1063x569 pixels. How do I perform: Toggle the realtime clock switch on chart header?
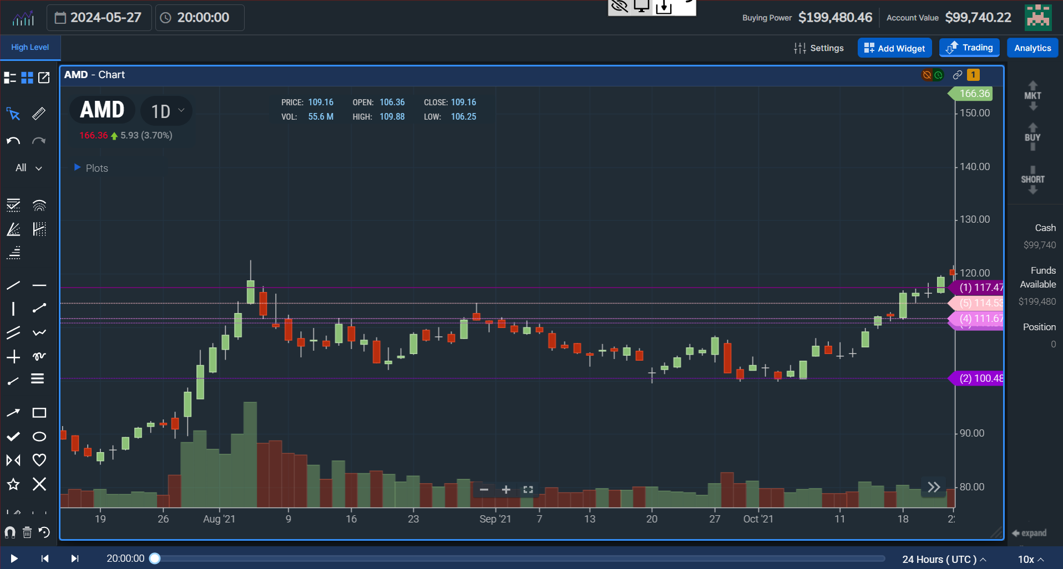pos(938,75)
